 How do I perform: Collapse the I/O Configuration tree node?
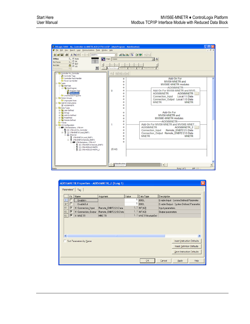point(56,125)
